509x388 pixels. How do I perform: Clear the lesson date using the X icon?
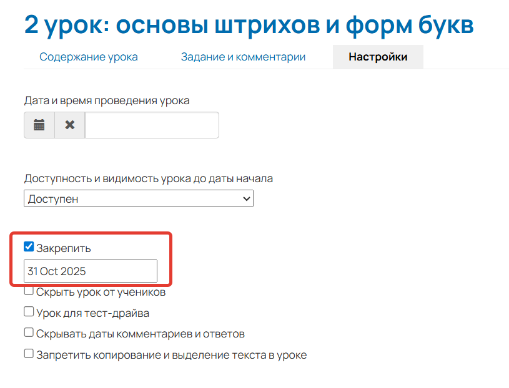point(69,125)
